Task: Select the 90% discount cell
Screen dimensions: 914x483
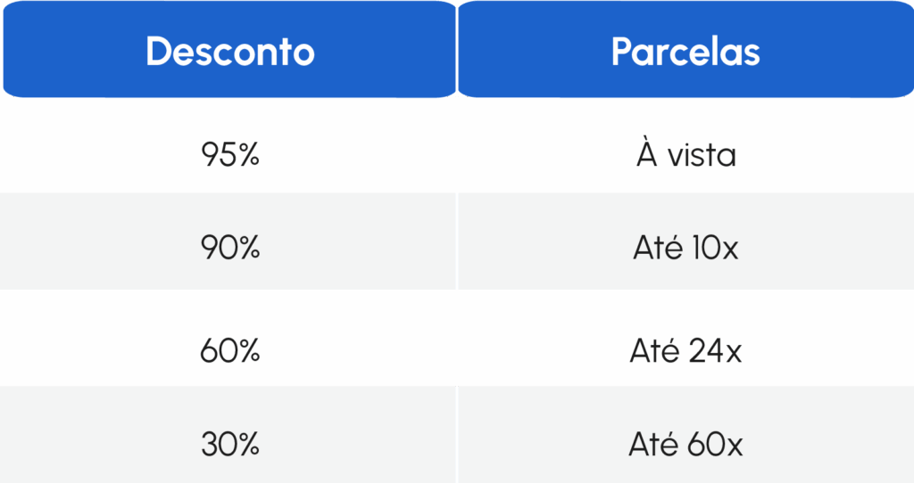Action: pyautogui.click(x=230, y=248)
